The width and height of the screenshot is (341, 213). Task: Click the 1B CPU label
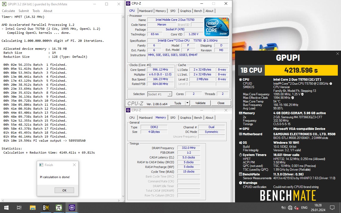tap(251, 70)
